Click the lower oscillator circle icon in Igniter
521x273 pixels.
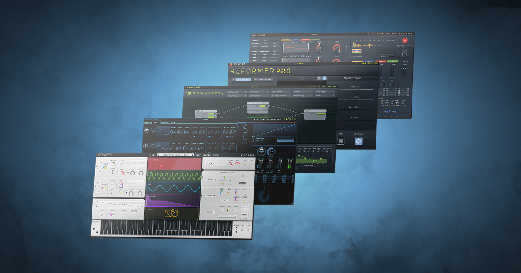click(x=146, y=146)
